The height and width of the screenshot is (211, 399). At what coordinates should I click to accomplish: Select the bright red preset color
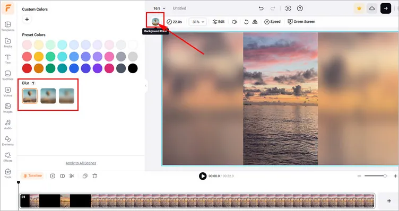click(27, 68)
